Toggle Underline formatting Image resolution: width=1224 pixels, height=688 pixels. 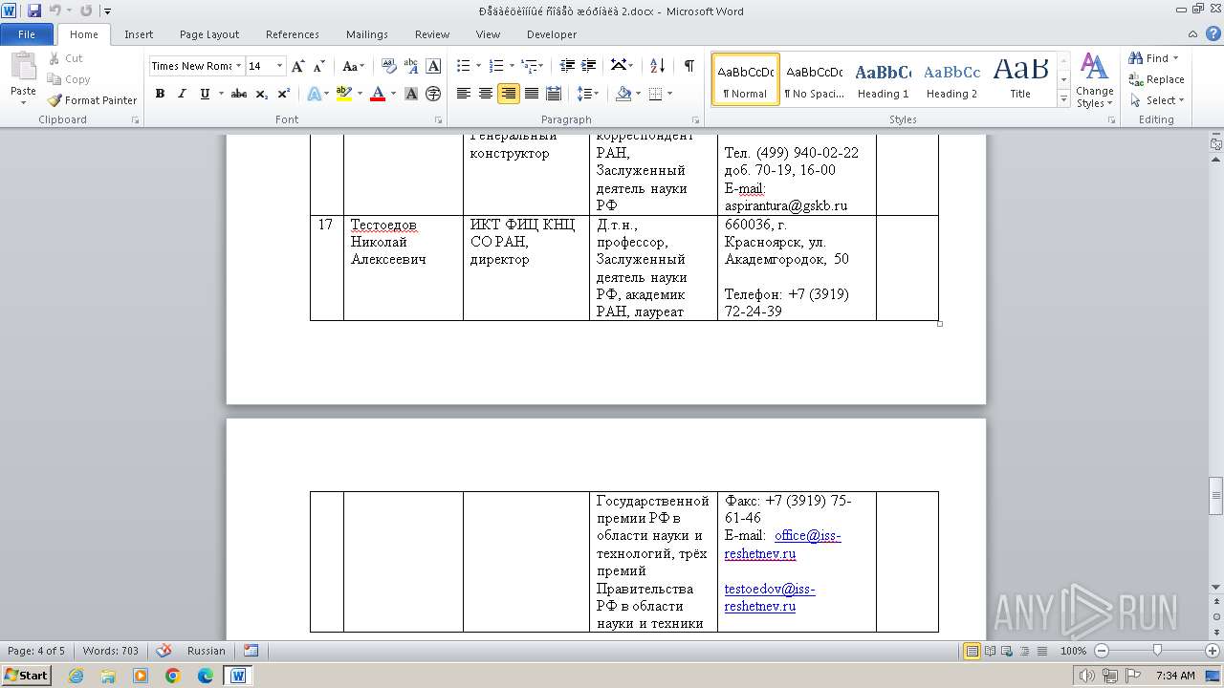[205, 94]
